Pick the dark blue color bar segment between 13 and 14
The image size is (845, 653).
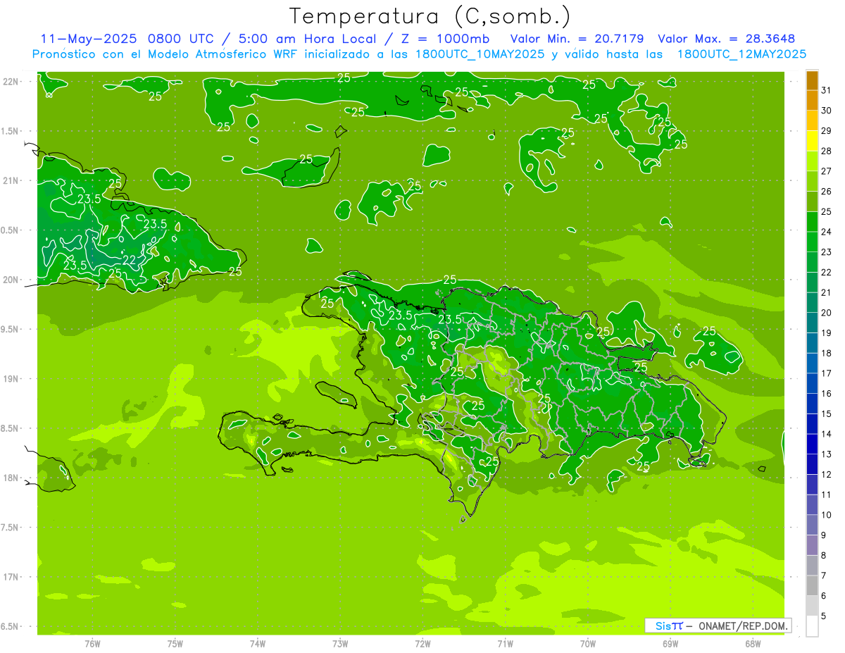(812, 444)
